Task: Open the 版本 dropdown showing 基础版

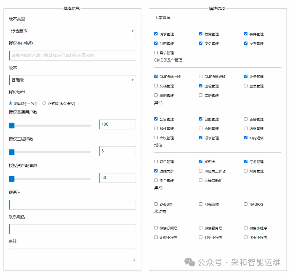Action: (x=72, y=80)
